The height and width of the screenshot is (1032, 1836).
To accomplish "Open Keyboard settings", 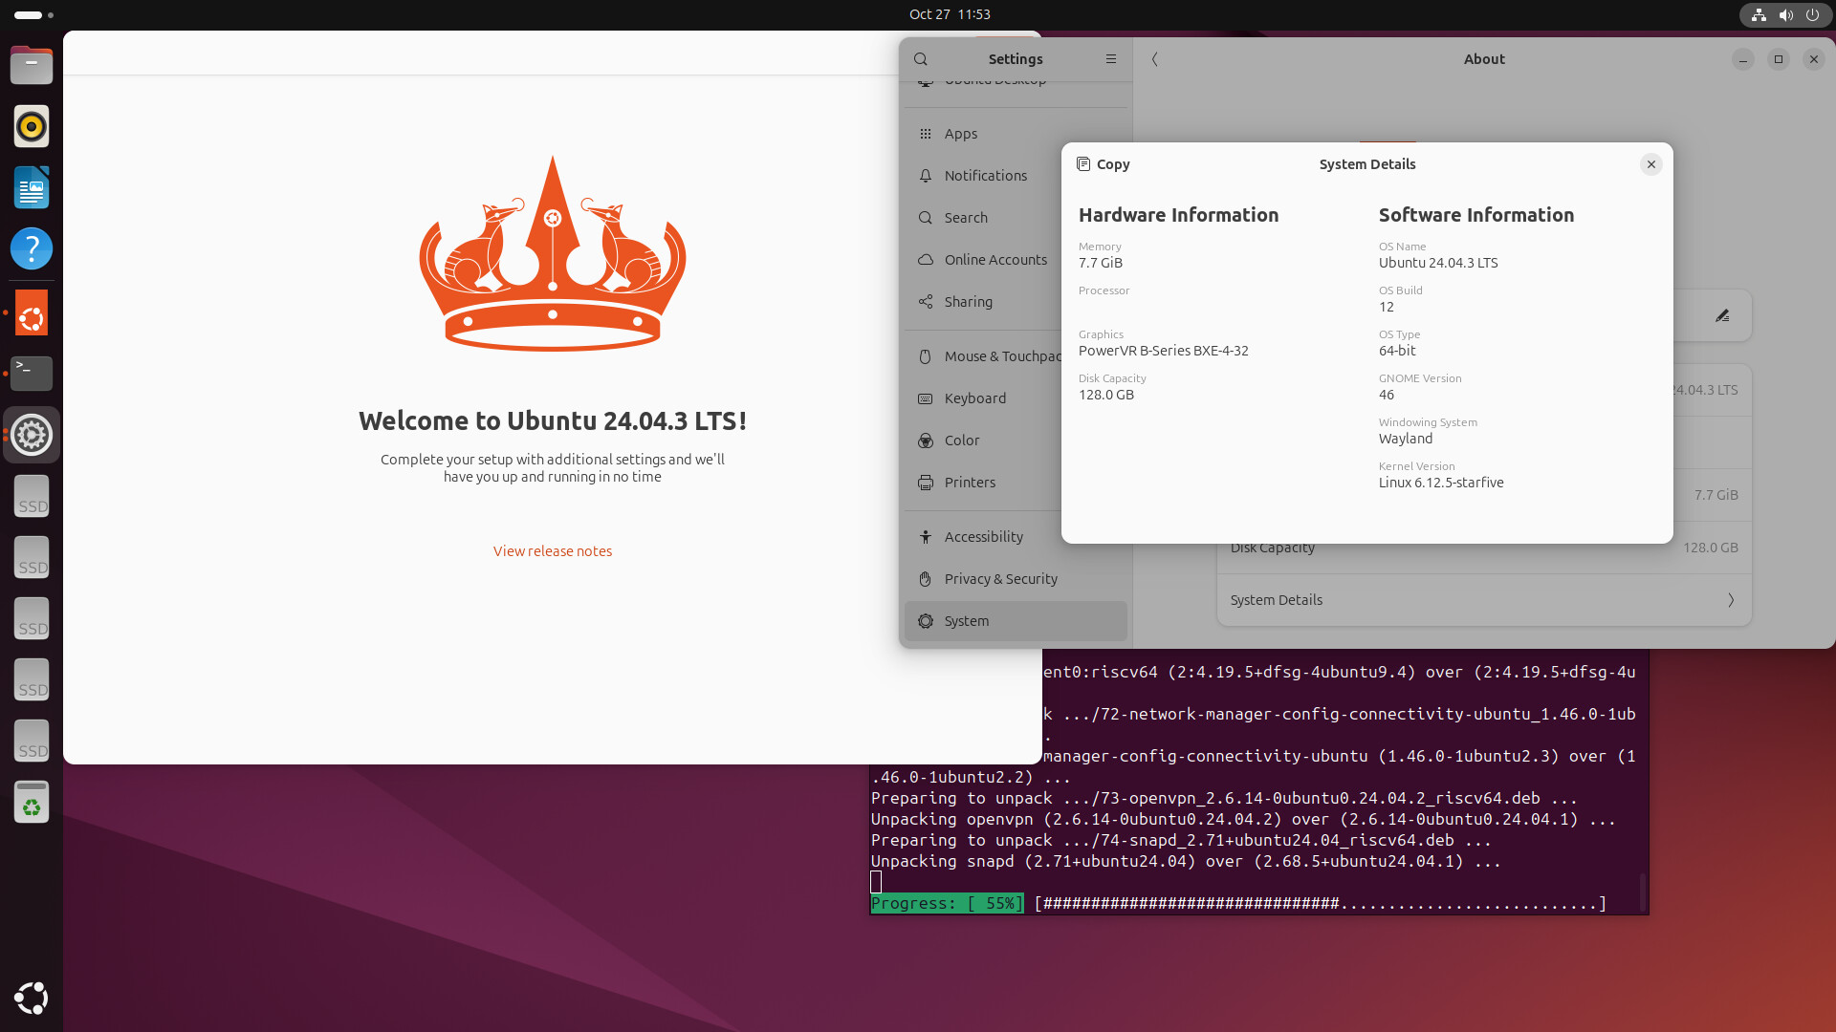I will pyautogui.click(x=974, y=398).
